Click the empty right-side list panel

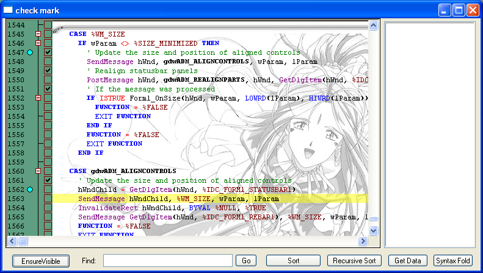tap(430, 134)
